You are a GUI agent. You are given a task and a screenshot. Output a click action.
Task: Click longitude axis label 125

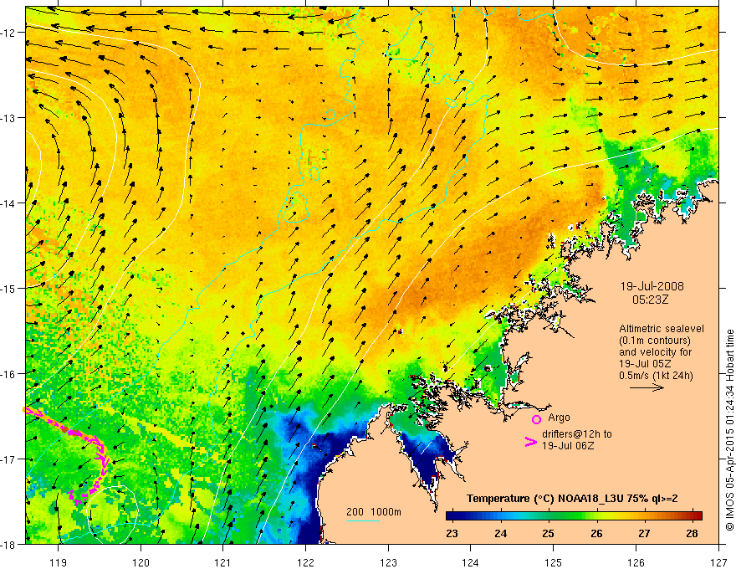[x=554, y=562]
